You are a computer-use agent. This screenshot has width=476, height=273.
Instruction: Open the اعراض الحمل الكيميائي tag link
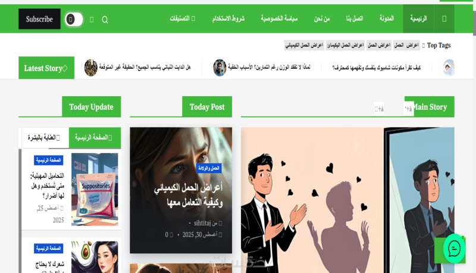(x=304, y=45)
